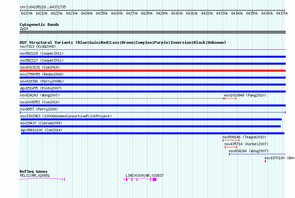Click the thin brown nsv834243 complex line

pyautogui.click(x=122, y=99)
